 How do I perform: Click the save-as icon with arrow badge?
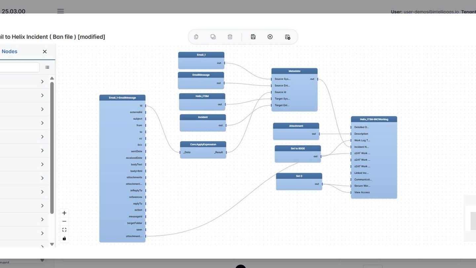[288, 37]
